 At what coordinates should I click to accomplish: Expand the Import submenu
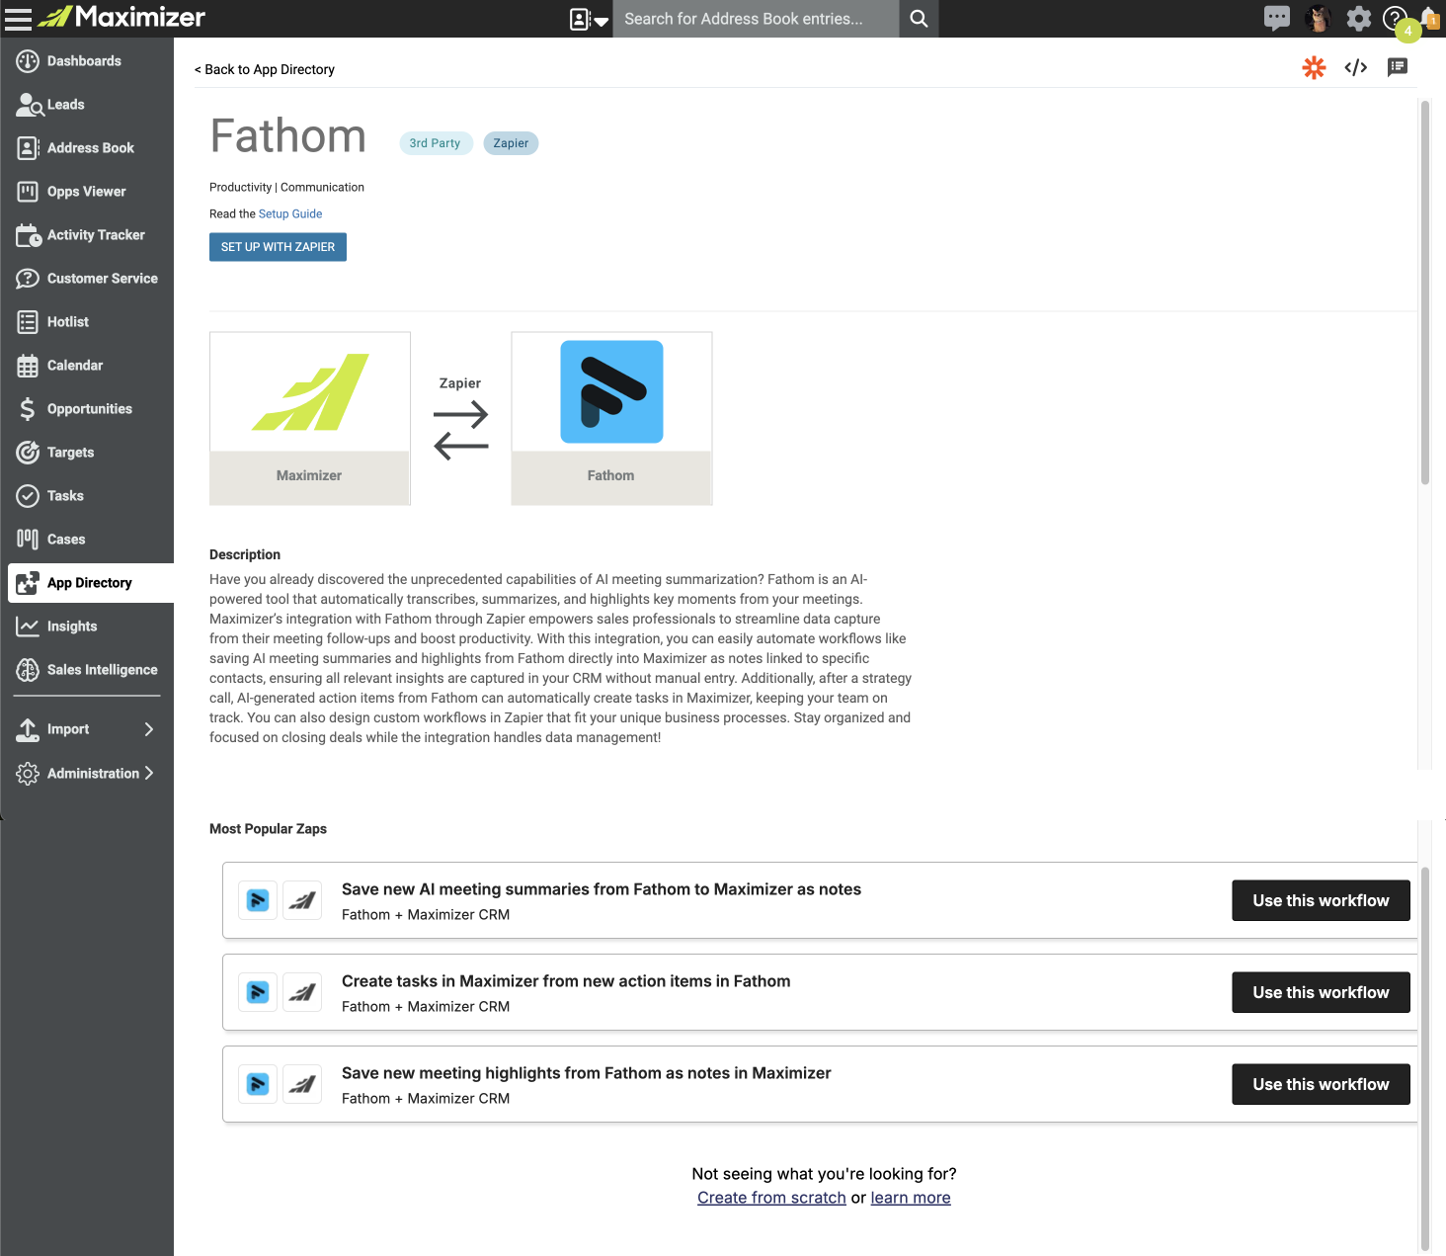click(149, 729)
